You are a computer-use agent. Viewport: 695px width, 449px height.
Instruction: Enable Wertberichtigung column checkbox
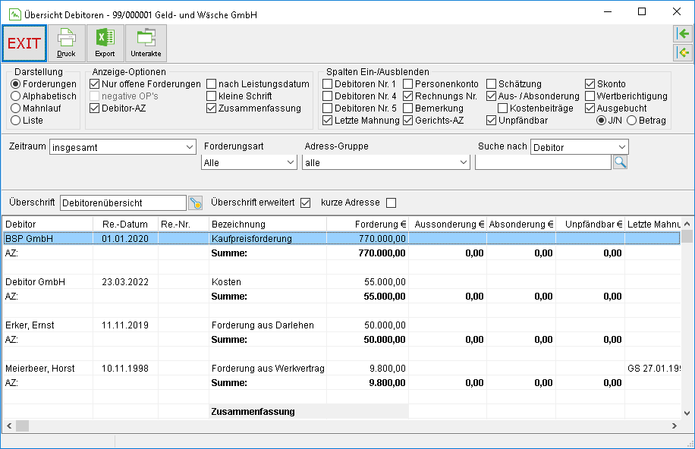pyautogui.click(x=590, y=96)
